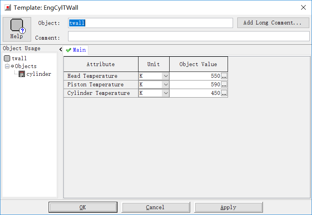Screen dimensions: 312x215
Task: Collapse the Object Usage panel arrow
Action: (x=61, y=49)
